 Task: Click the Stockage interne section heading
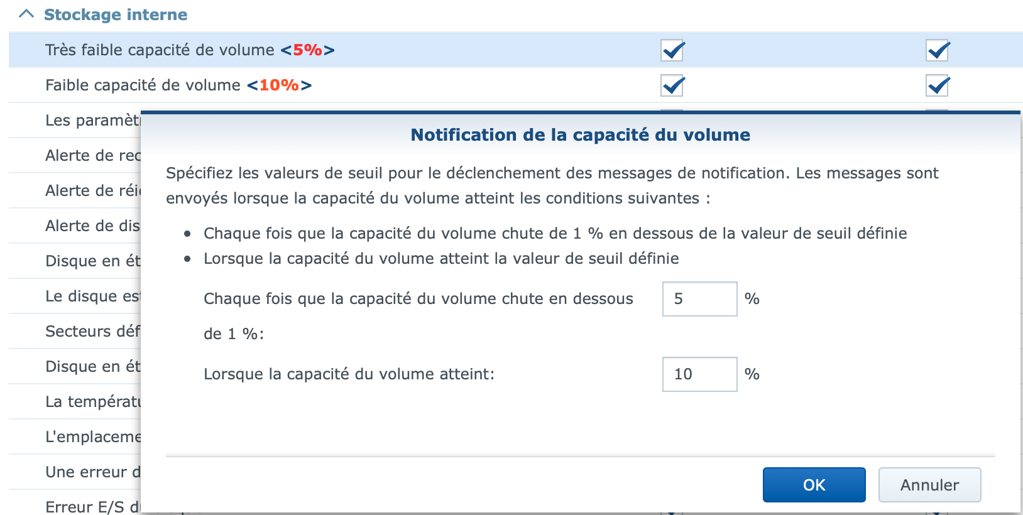tap(116, 14)
